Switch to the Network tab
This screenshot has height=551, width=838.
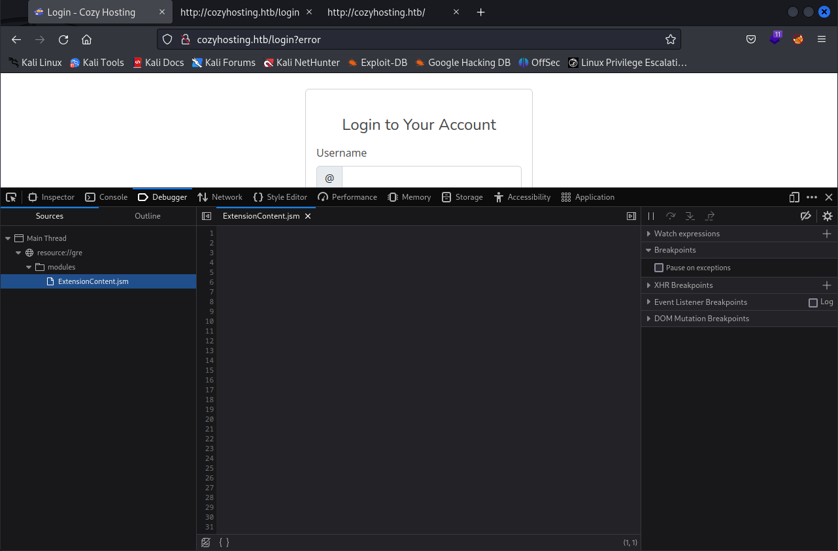click(x=220, y=197)
